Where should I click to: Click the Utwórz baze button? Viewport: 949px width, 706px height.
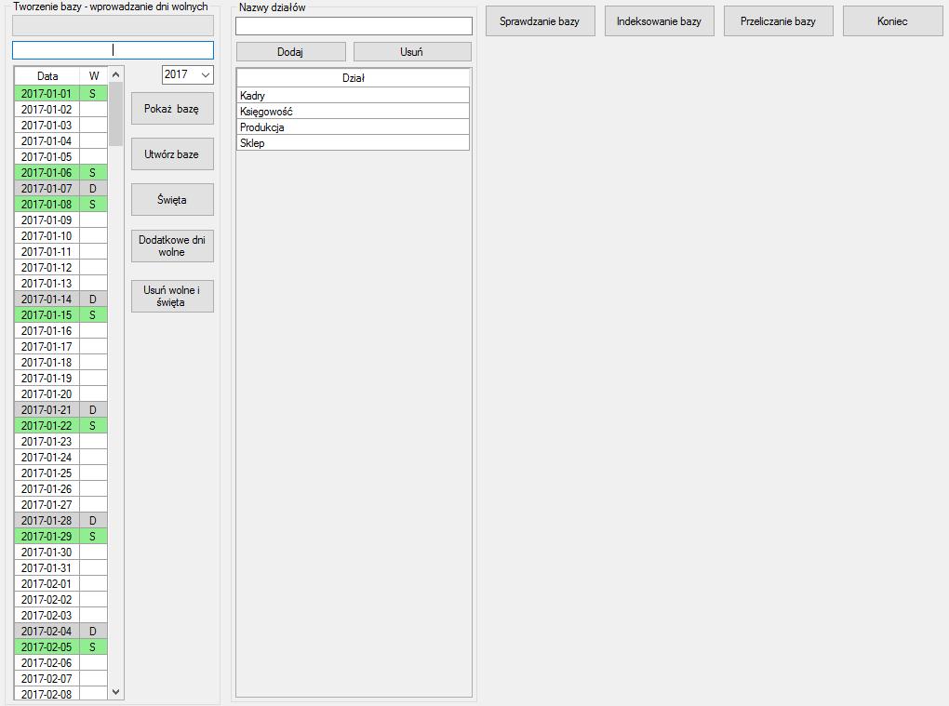172,154
